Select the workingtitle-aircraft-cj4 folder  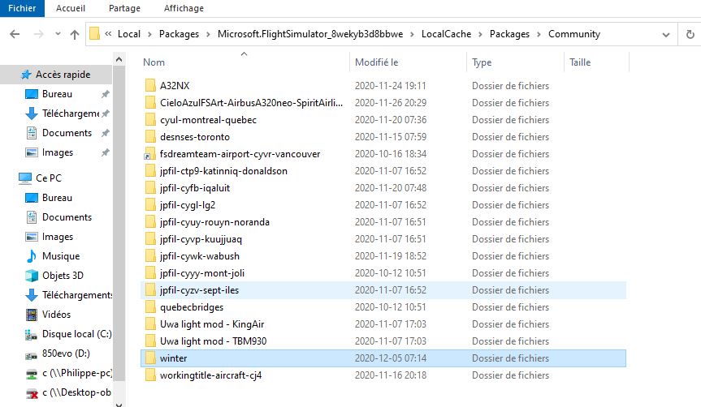210,375
